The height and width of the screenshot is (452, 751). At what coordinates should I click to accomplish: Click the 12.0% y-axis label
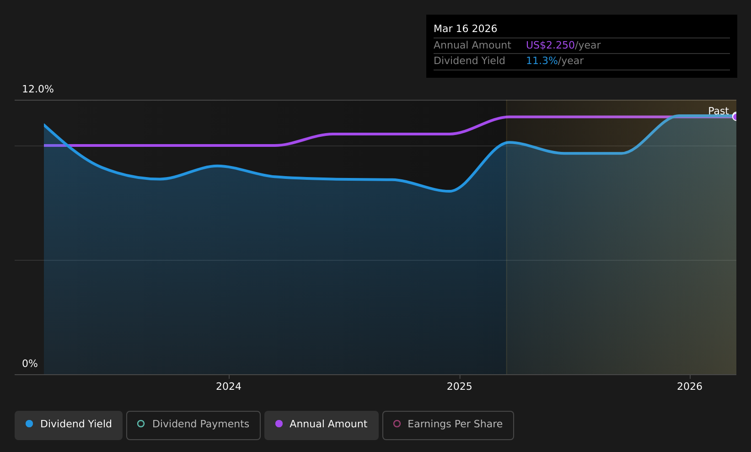[38, 89]
